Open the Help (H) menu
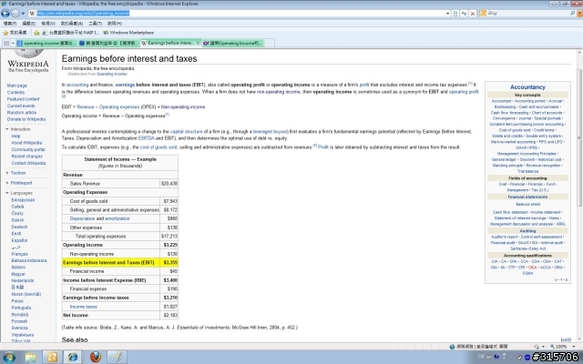 (115, 24)
